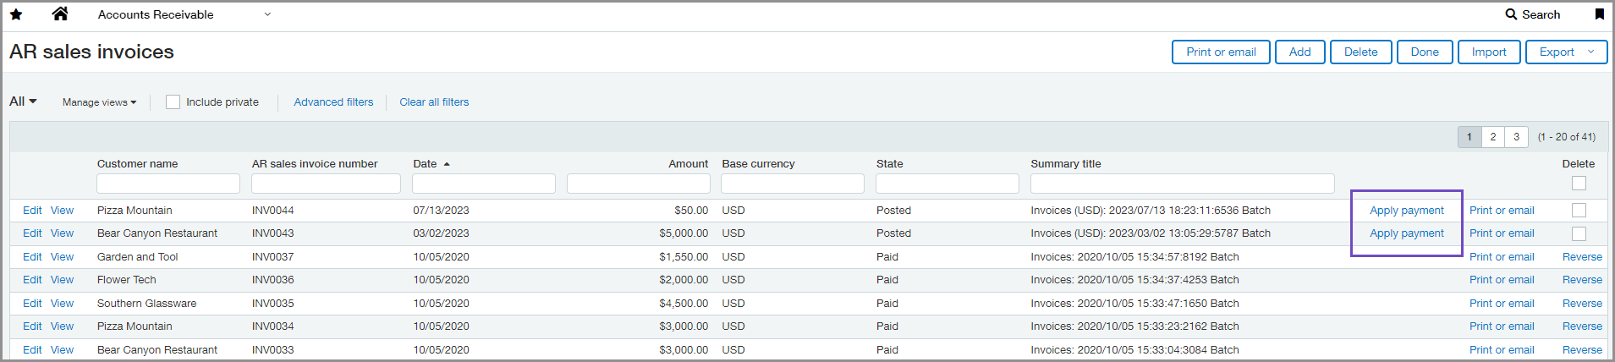
Task: Tick the select-all Delete header checkbox
Action: [1579, 184]
